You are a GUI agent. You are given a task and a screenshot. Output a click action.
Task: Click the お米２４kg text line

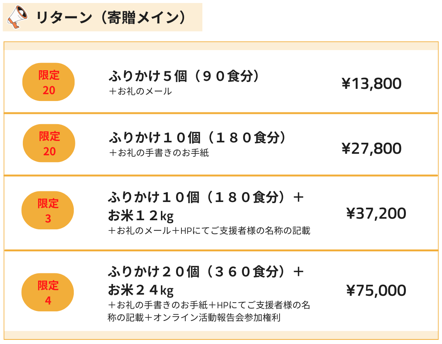tap(141, 290)
